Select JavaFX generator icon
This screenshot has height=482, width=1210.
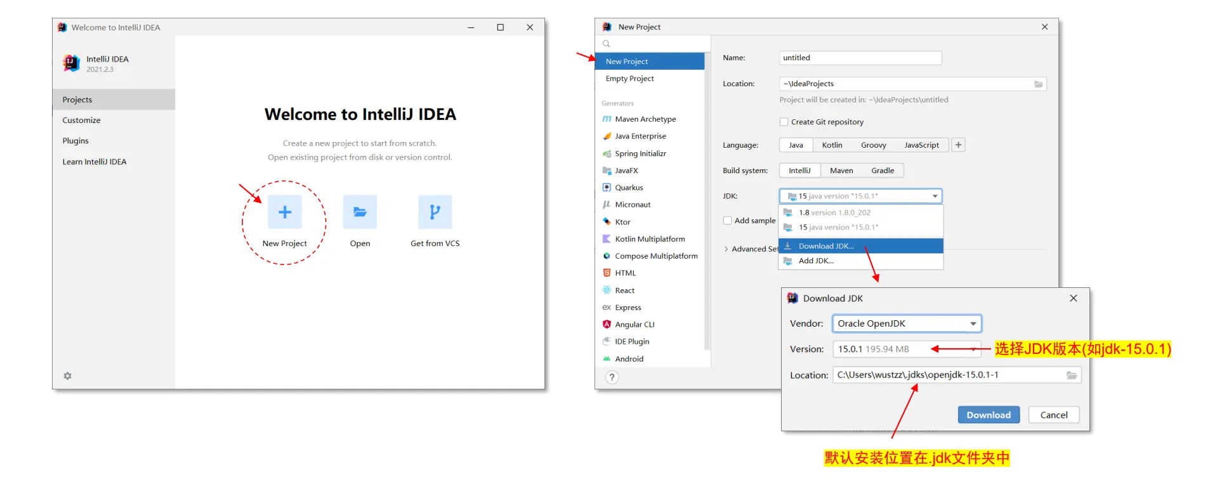pos(607,171)
